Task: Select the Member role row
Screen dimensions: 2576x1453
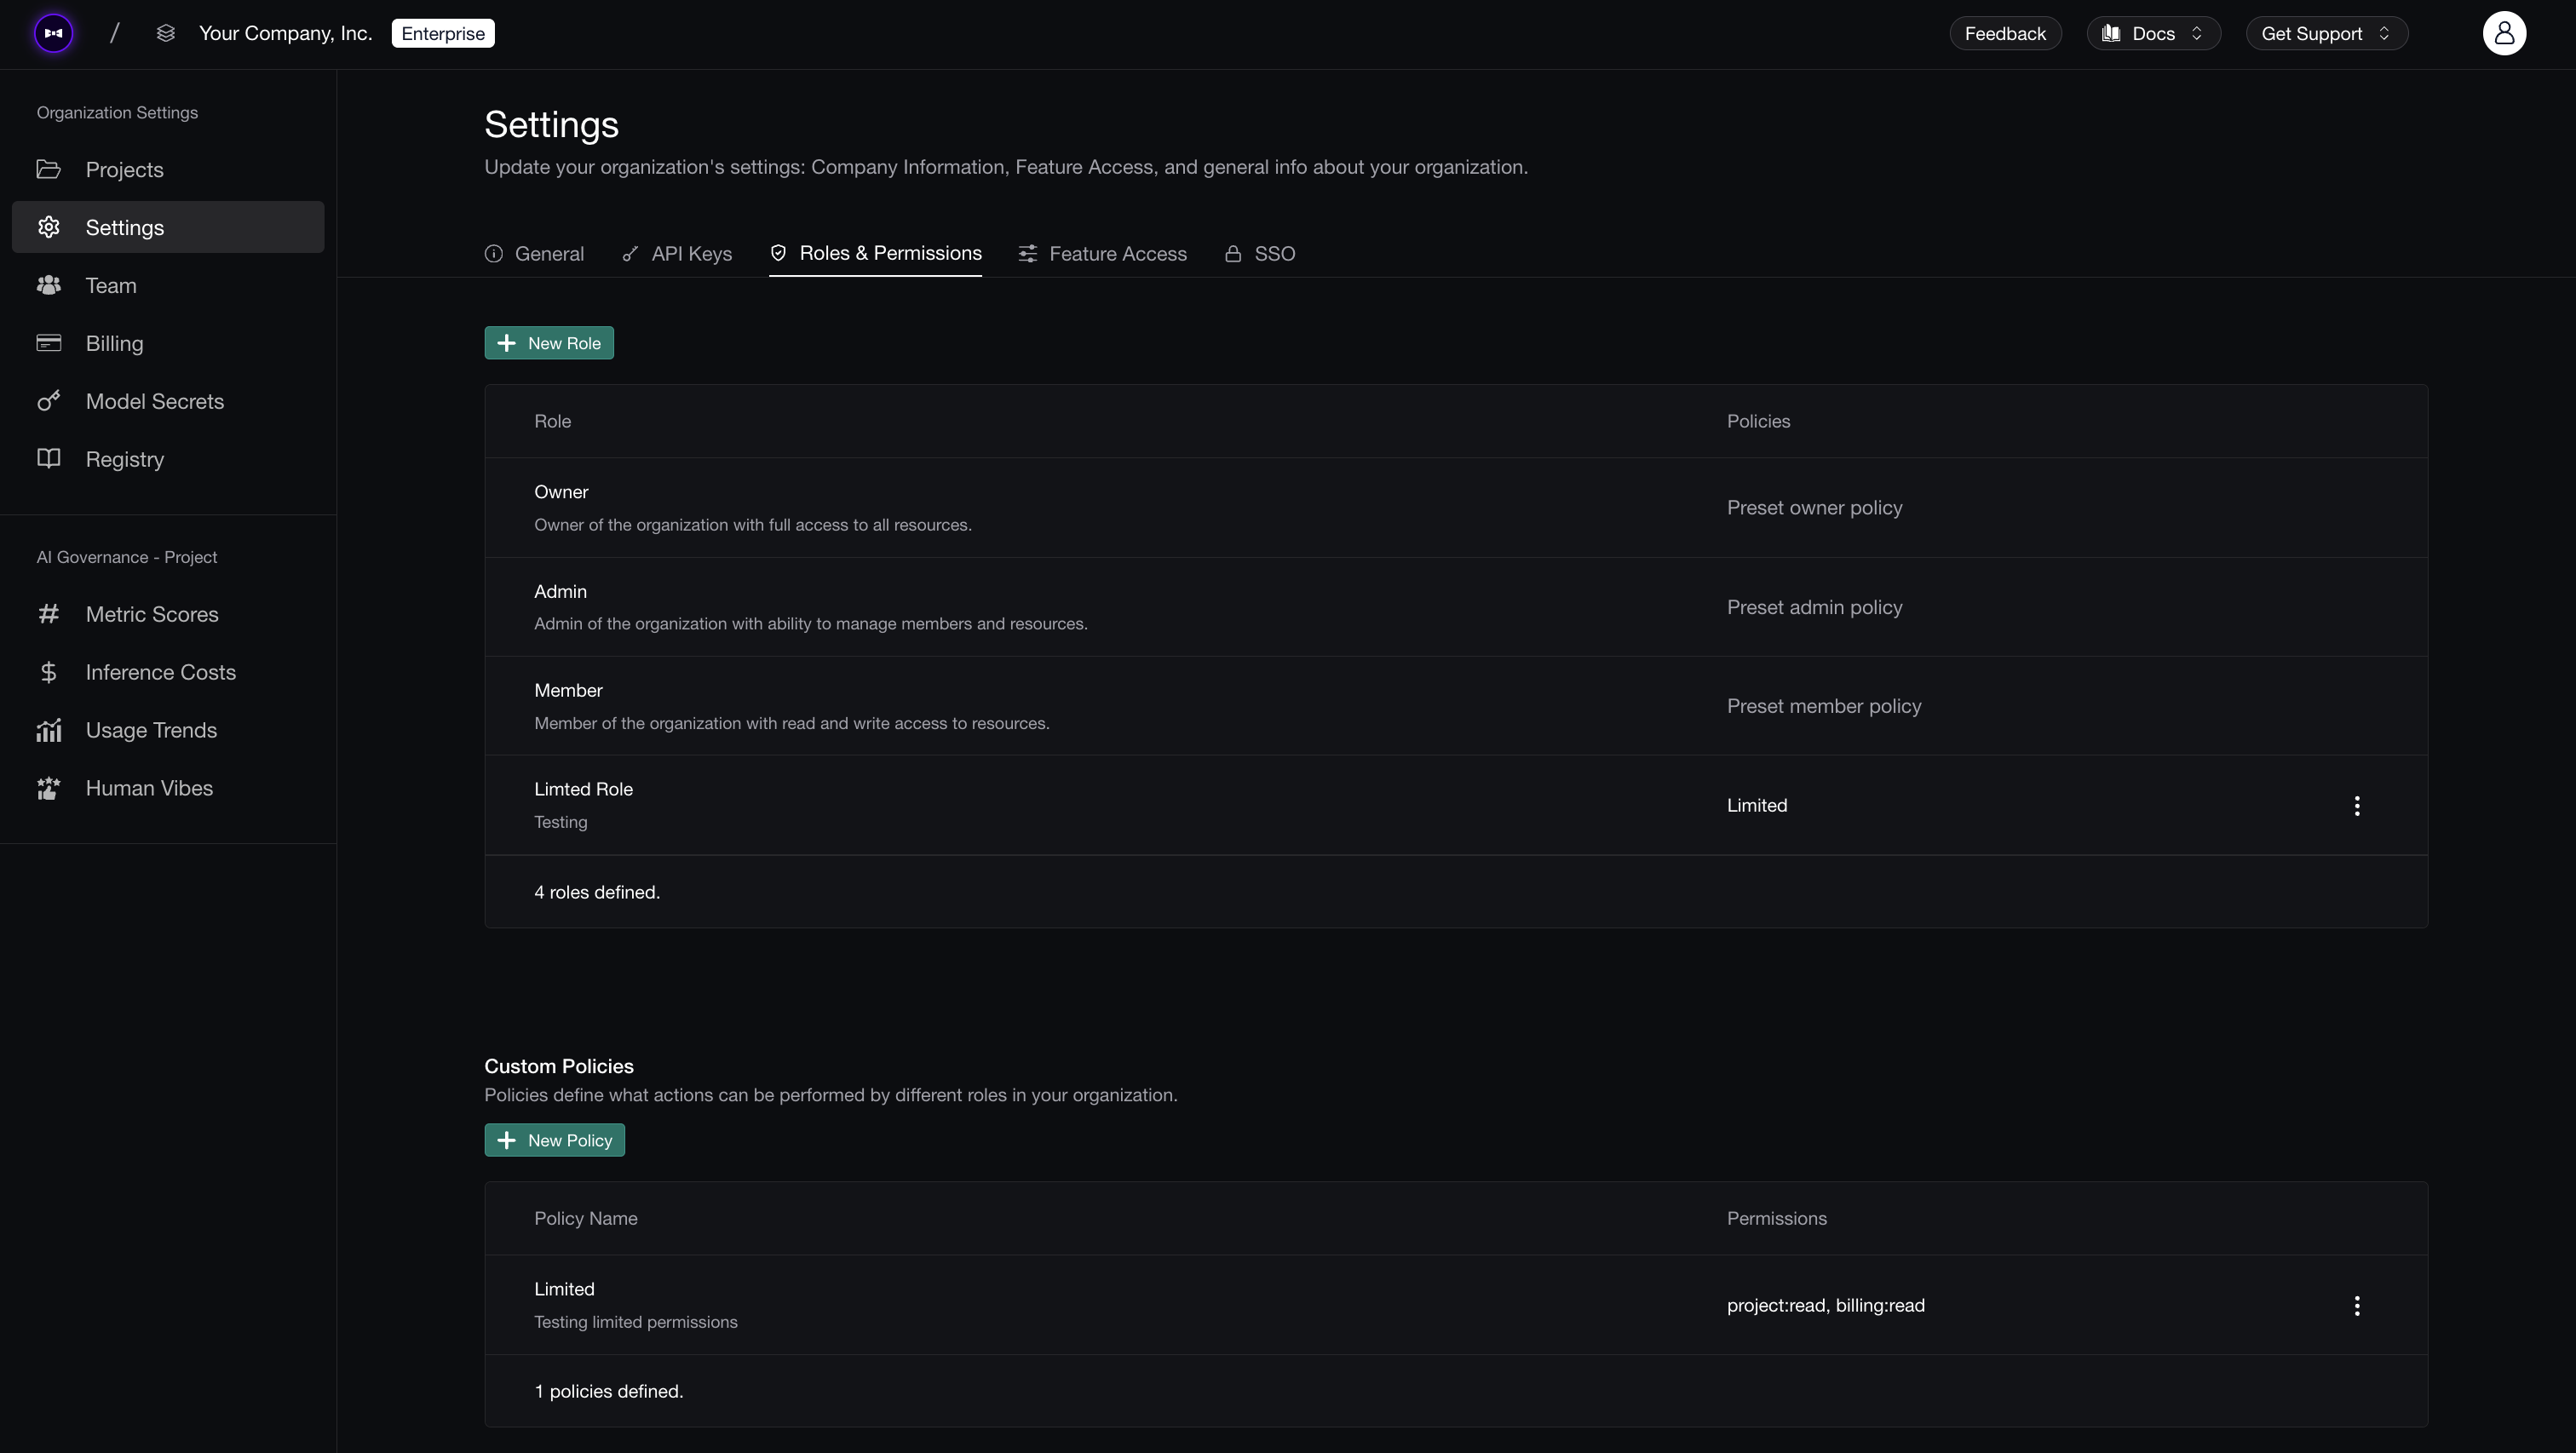Action: 1456,706
